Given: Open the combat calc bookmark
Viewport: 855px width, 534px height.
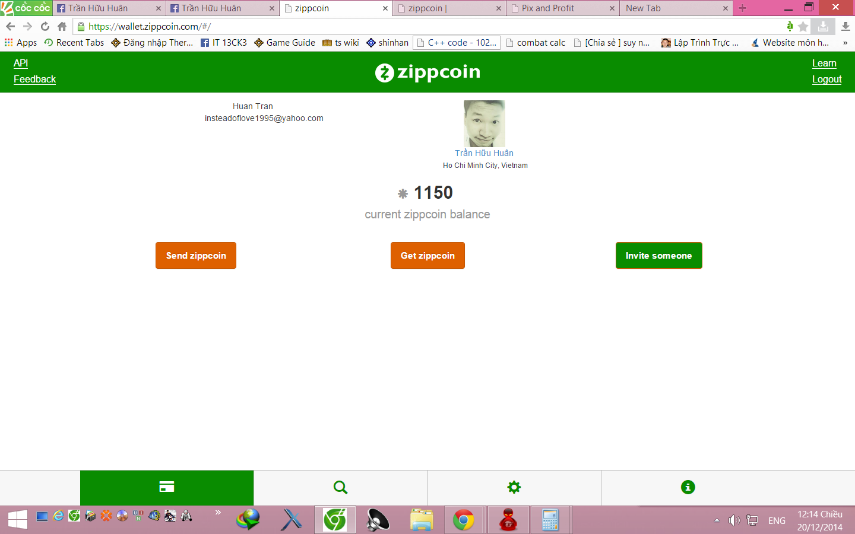Looking at the screenshot, I should click(536, 43).
